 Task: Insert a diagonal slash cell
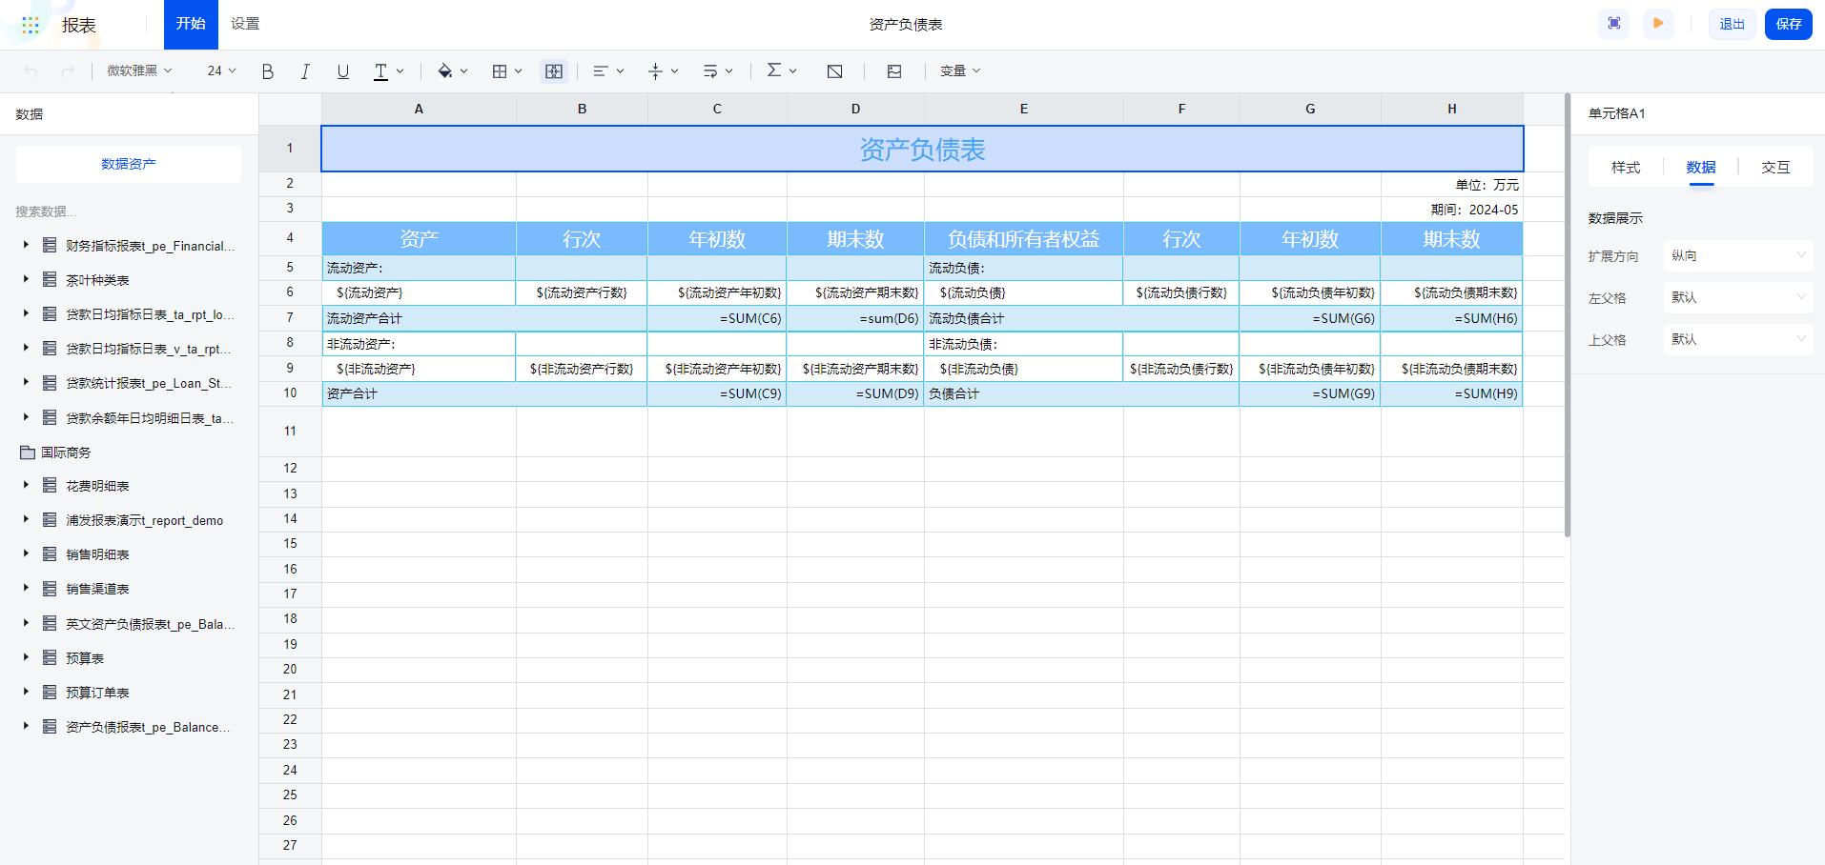coord(835,71)
